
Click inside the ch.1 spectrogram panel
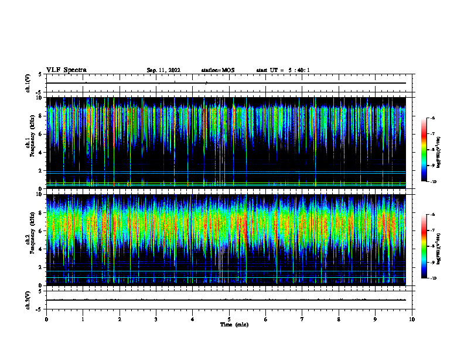226,143
